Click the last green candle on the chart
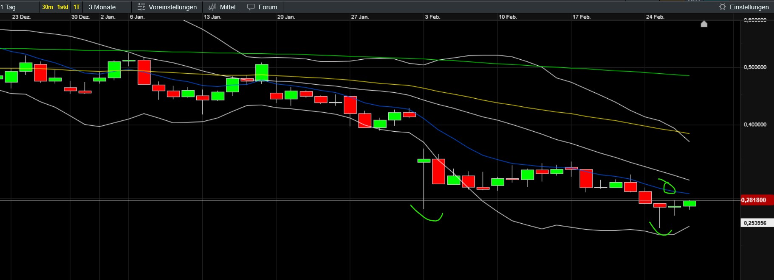Screen dimensions: 774x280 [x=689, y=204]
